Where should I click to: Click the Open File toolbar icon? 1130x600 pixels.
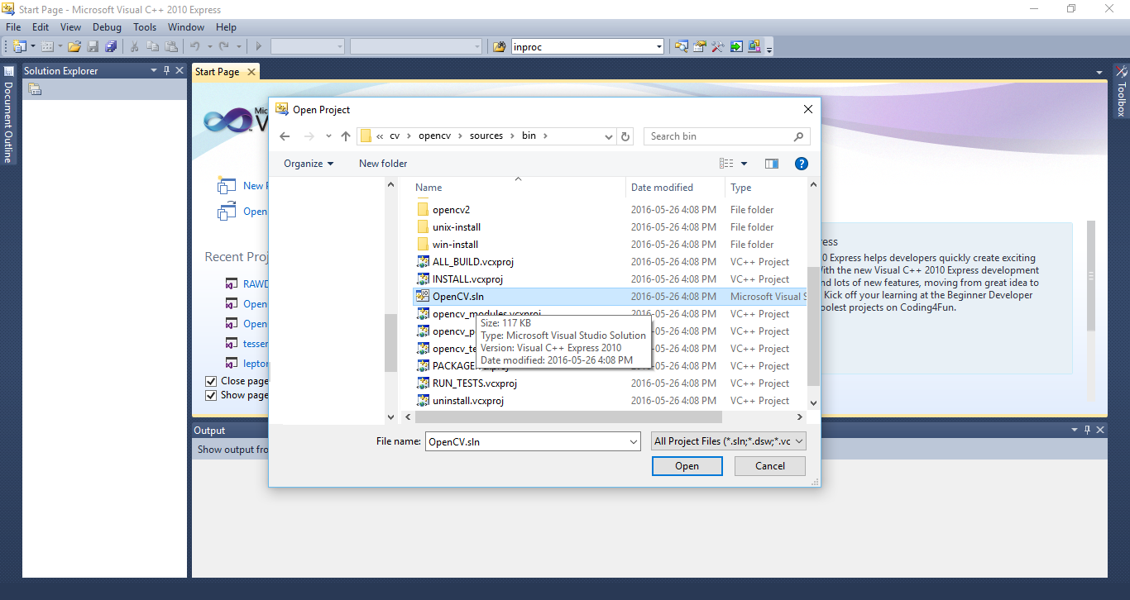[74, 47]
